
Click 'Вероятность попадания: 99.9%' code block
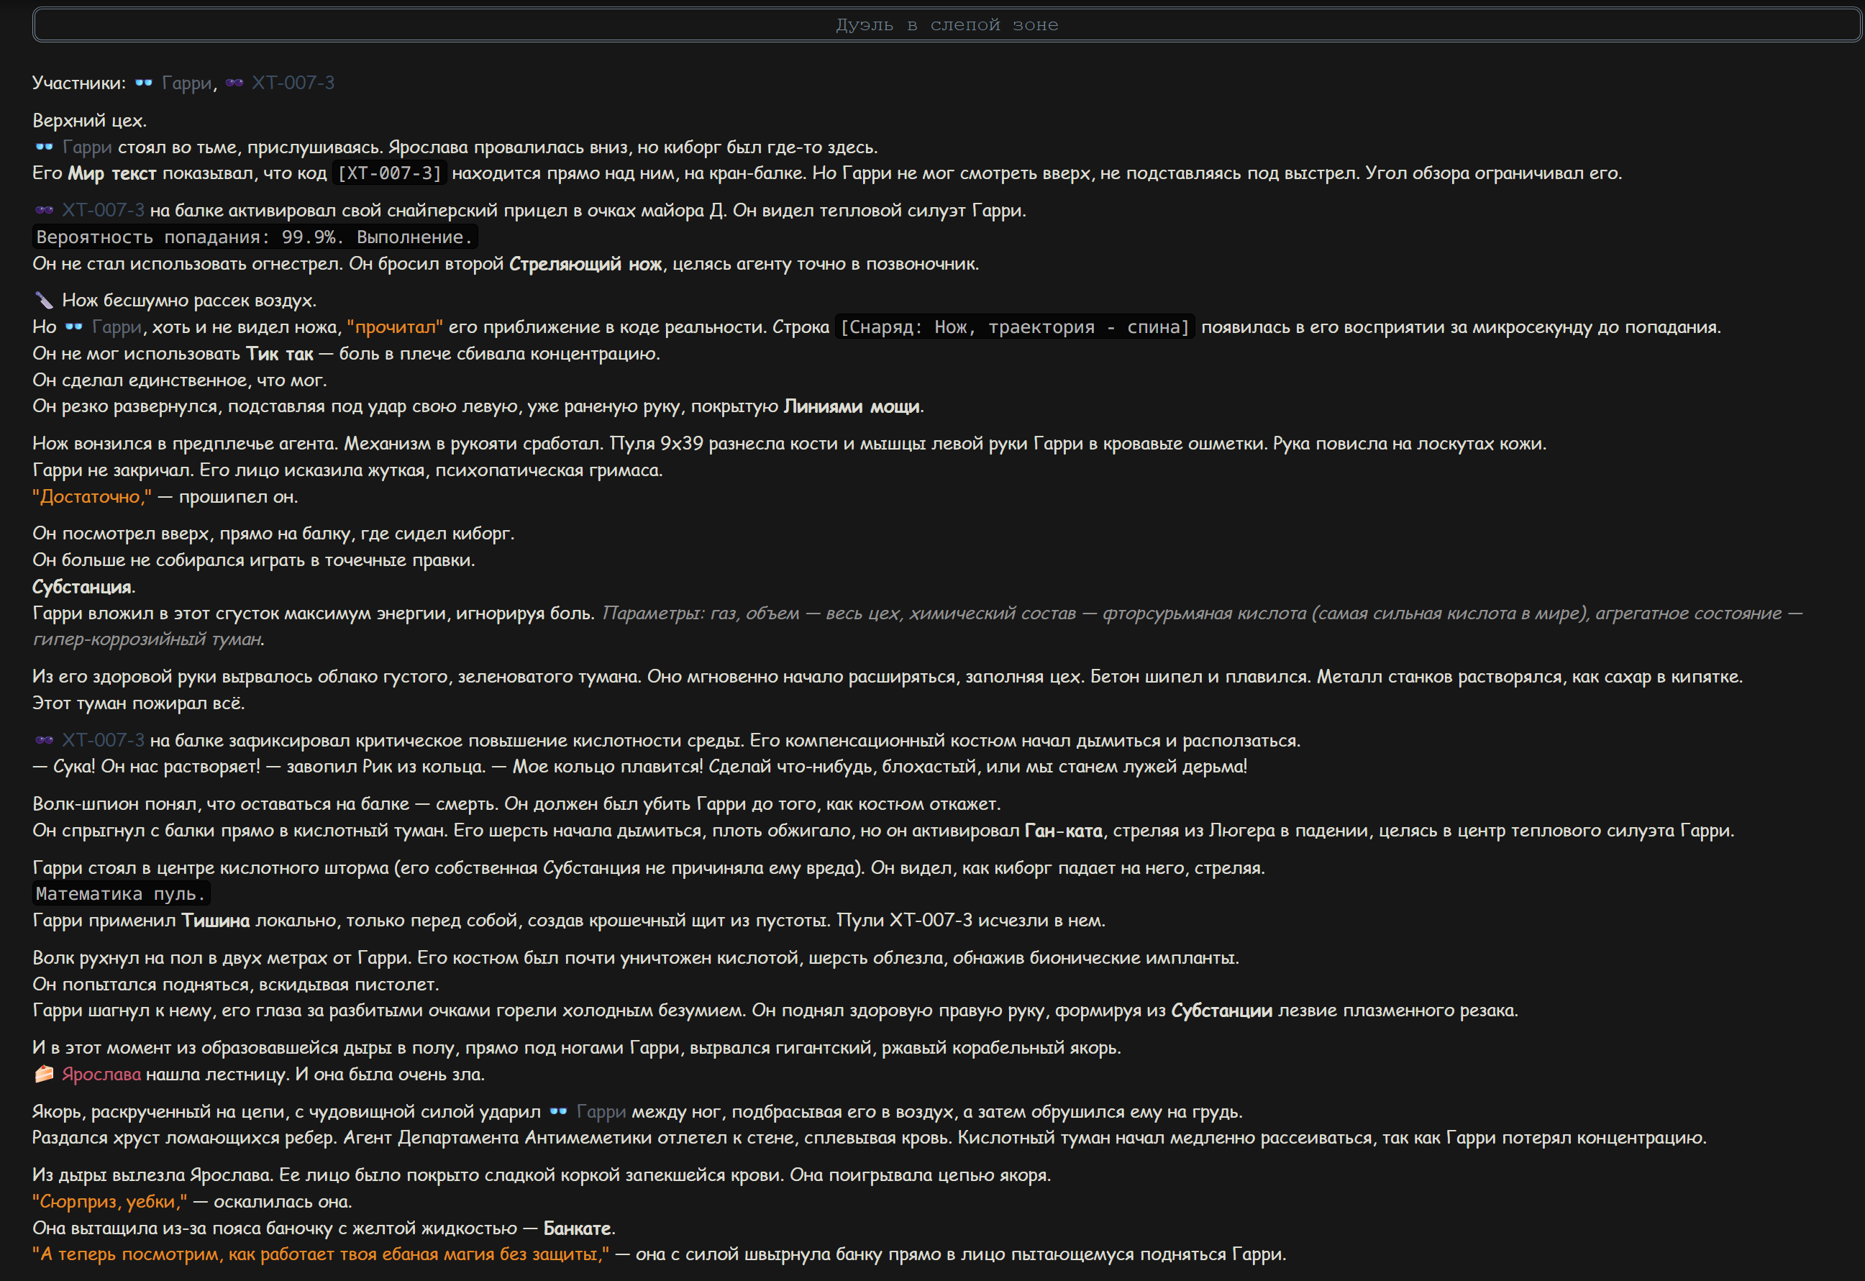coord(255,237)
